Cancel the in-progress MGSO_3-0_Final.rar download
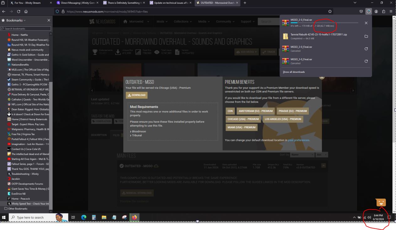This screenshot has width=396, height=230. [x=366, y=23]
